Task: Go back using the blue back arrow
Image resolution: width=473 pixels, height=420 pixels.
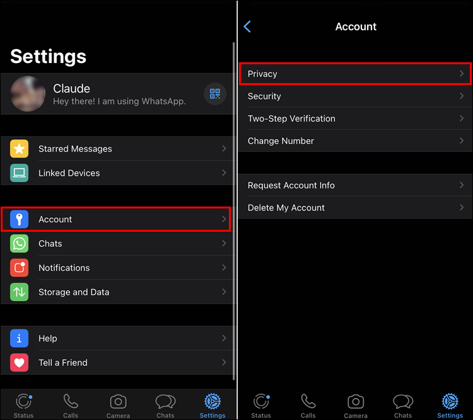Action: [247, 26]
